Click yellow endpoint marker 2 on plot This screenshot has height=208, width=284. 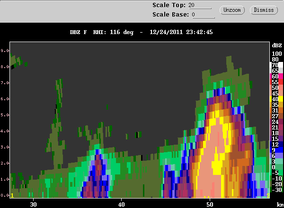268,195
